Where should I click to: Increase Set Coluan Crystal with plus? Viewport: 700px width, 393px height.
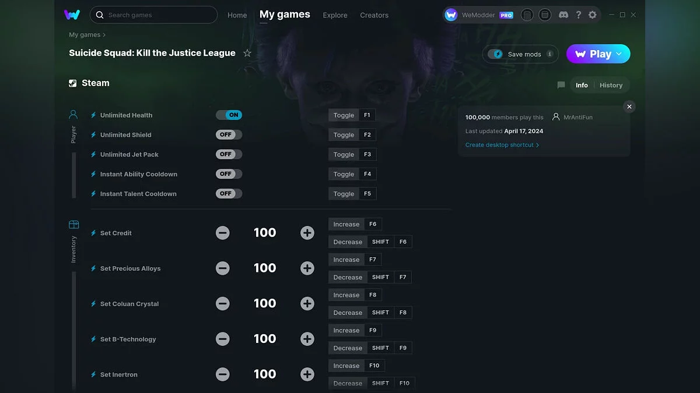[x=307, y=304]
